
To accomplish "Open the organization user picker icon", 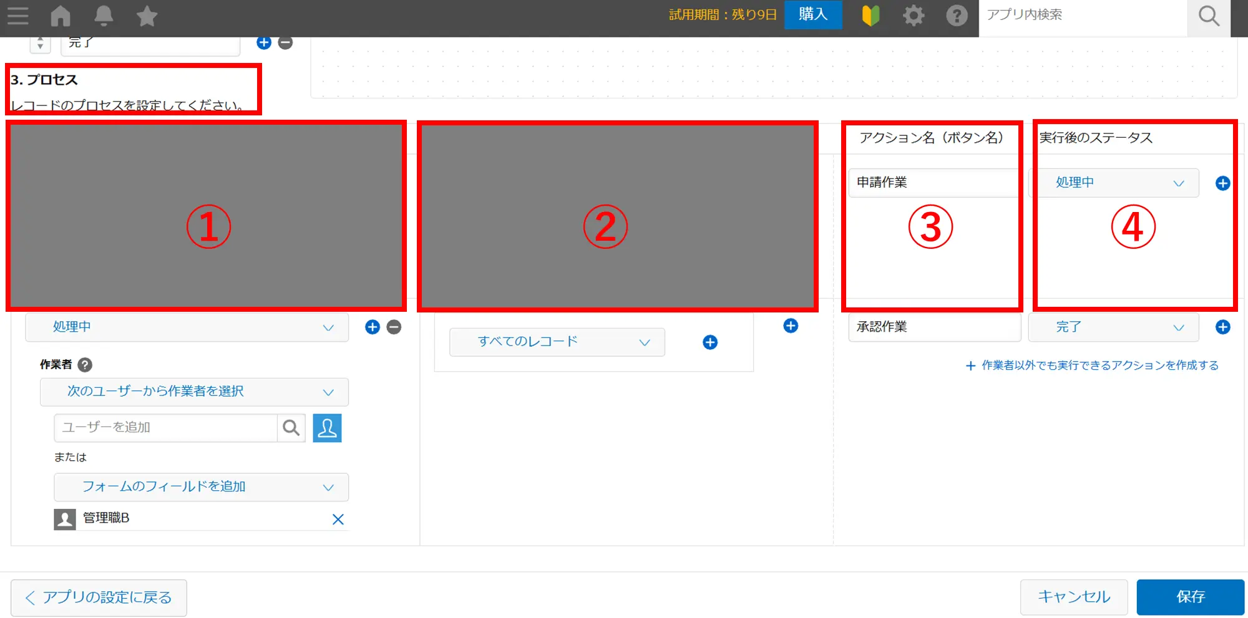I will [x=327, y=428].
